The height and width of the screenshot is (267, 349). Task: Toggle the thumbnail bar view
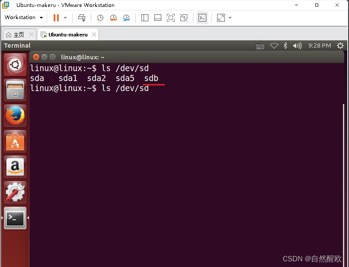coord(157,18)
